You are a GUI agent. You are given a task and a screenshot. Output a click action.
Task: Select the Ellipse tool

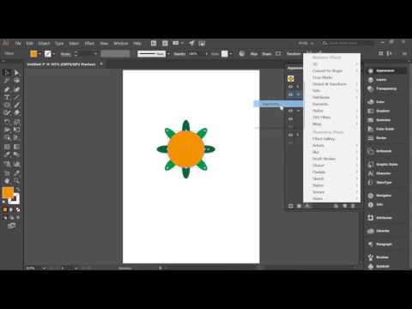(7, 105)
